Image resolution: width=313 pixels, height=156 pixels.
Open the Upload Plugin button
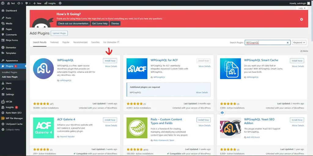59,33
